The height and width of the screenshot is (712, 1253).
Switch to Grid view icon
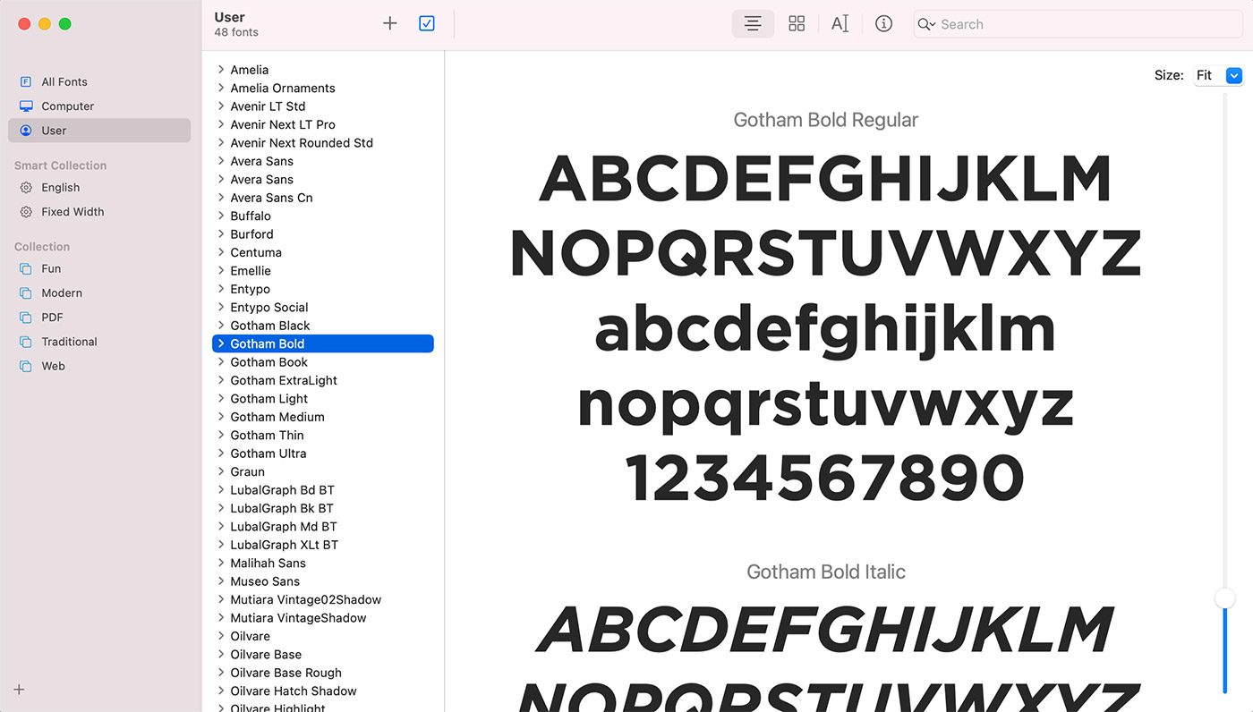coord(797,24)
